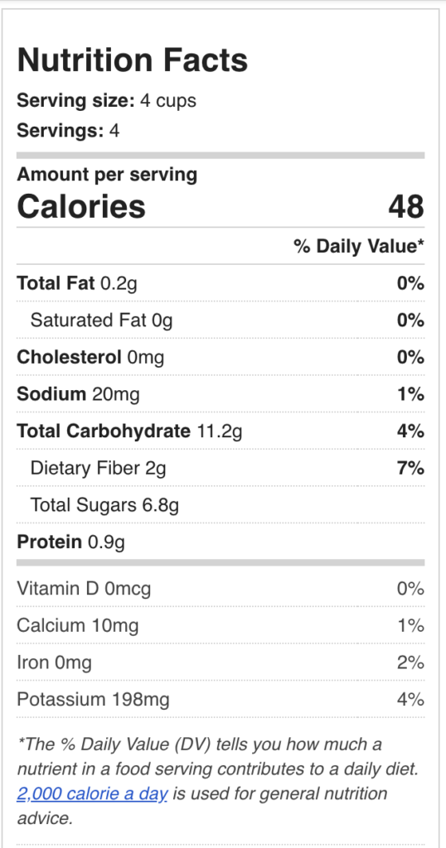Click the Saturated Fat 0g entry
Image resolution: width=446 pixels, height=848 pixels.
(x=101, y=320)
